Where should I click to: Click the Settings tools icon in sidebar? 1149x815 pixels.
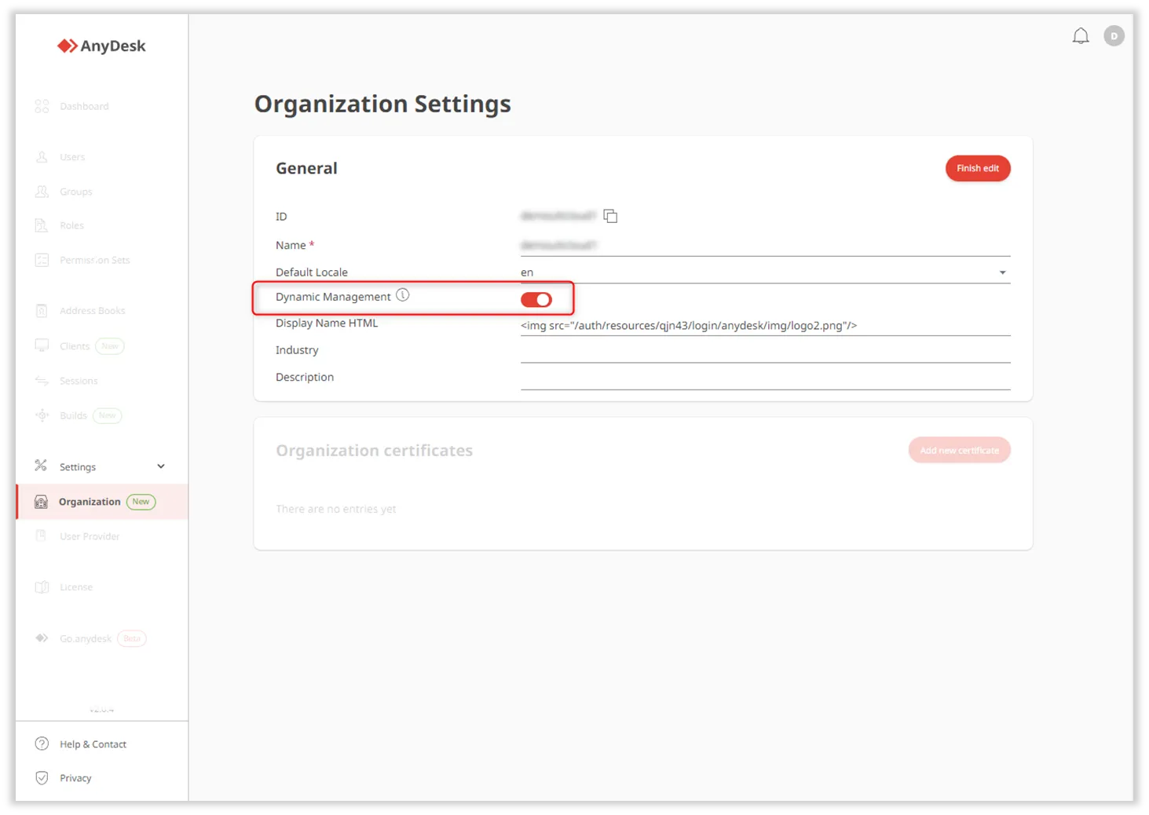coord(41,466)
